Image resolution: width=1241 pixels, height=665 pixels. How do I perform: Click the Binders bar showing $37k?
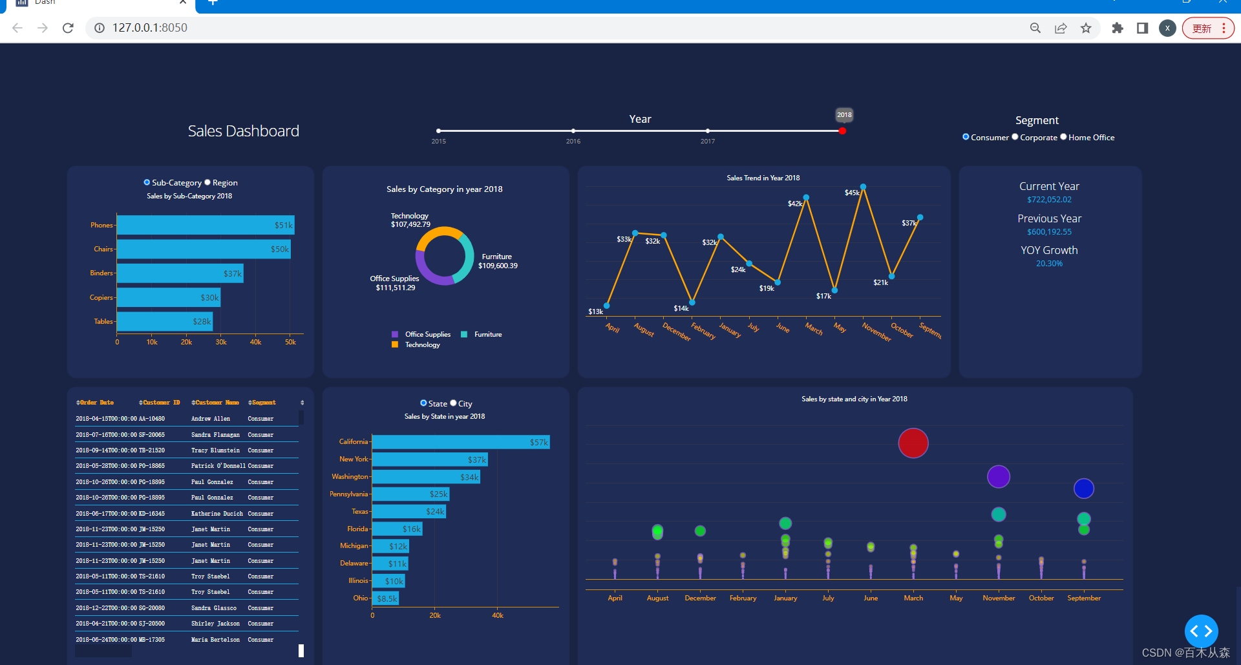coord(180,273)
